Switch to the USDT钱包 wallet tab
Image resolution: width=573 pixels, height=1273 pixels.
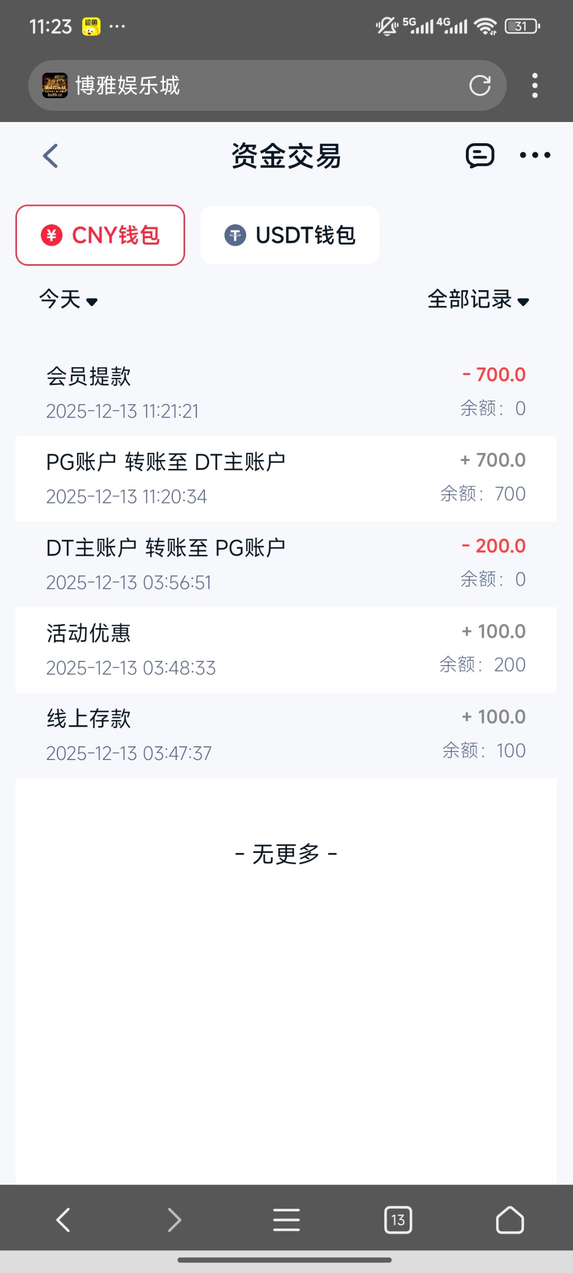coord(290,235)
